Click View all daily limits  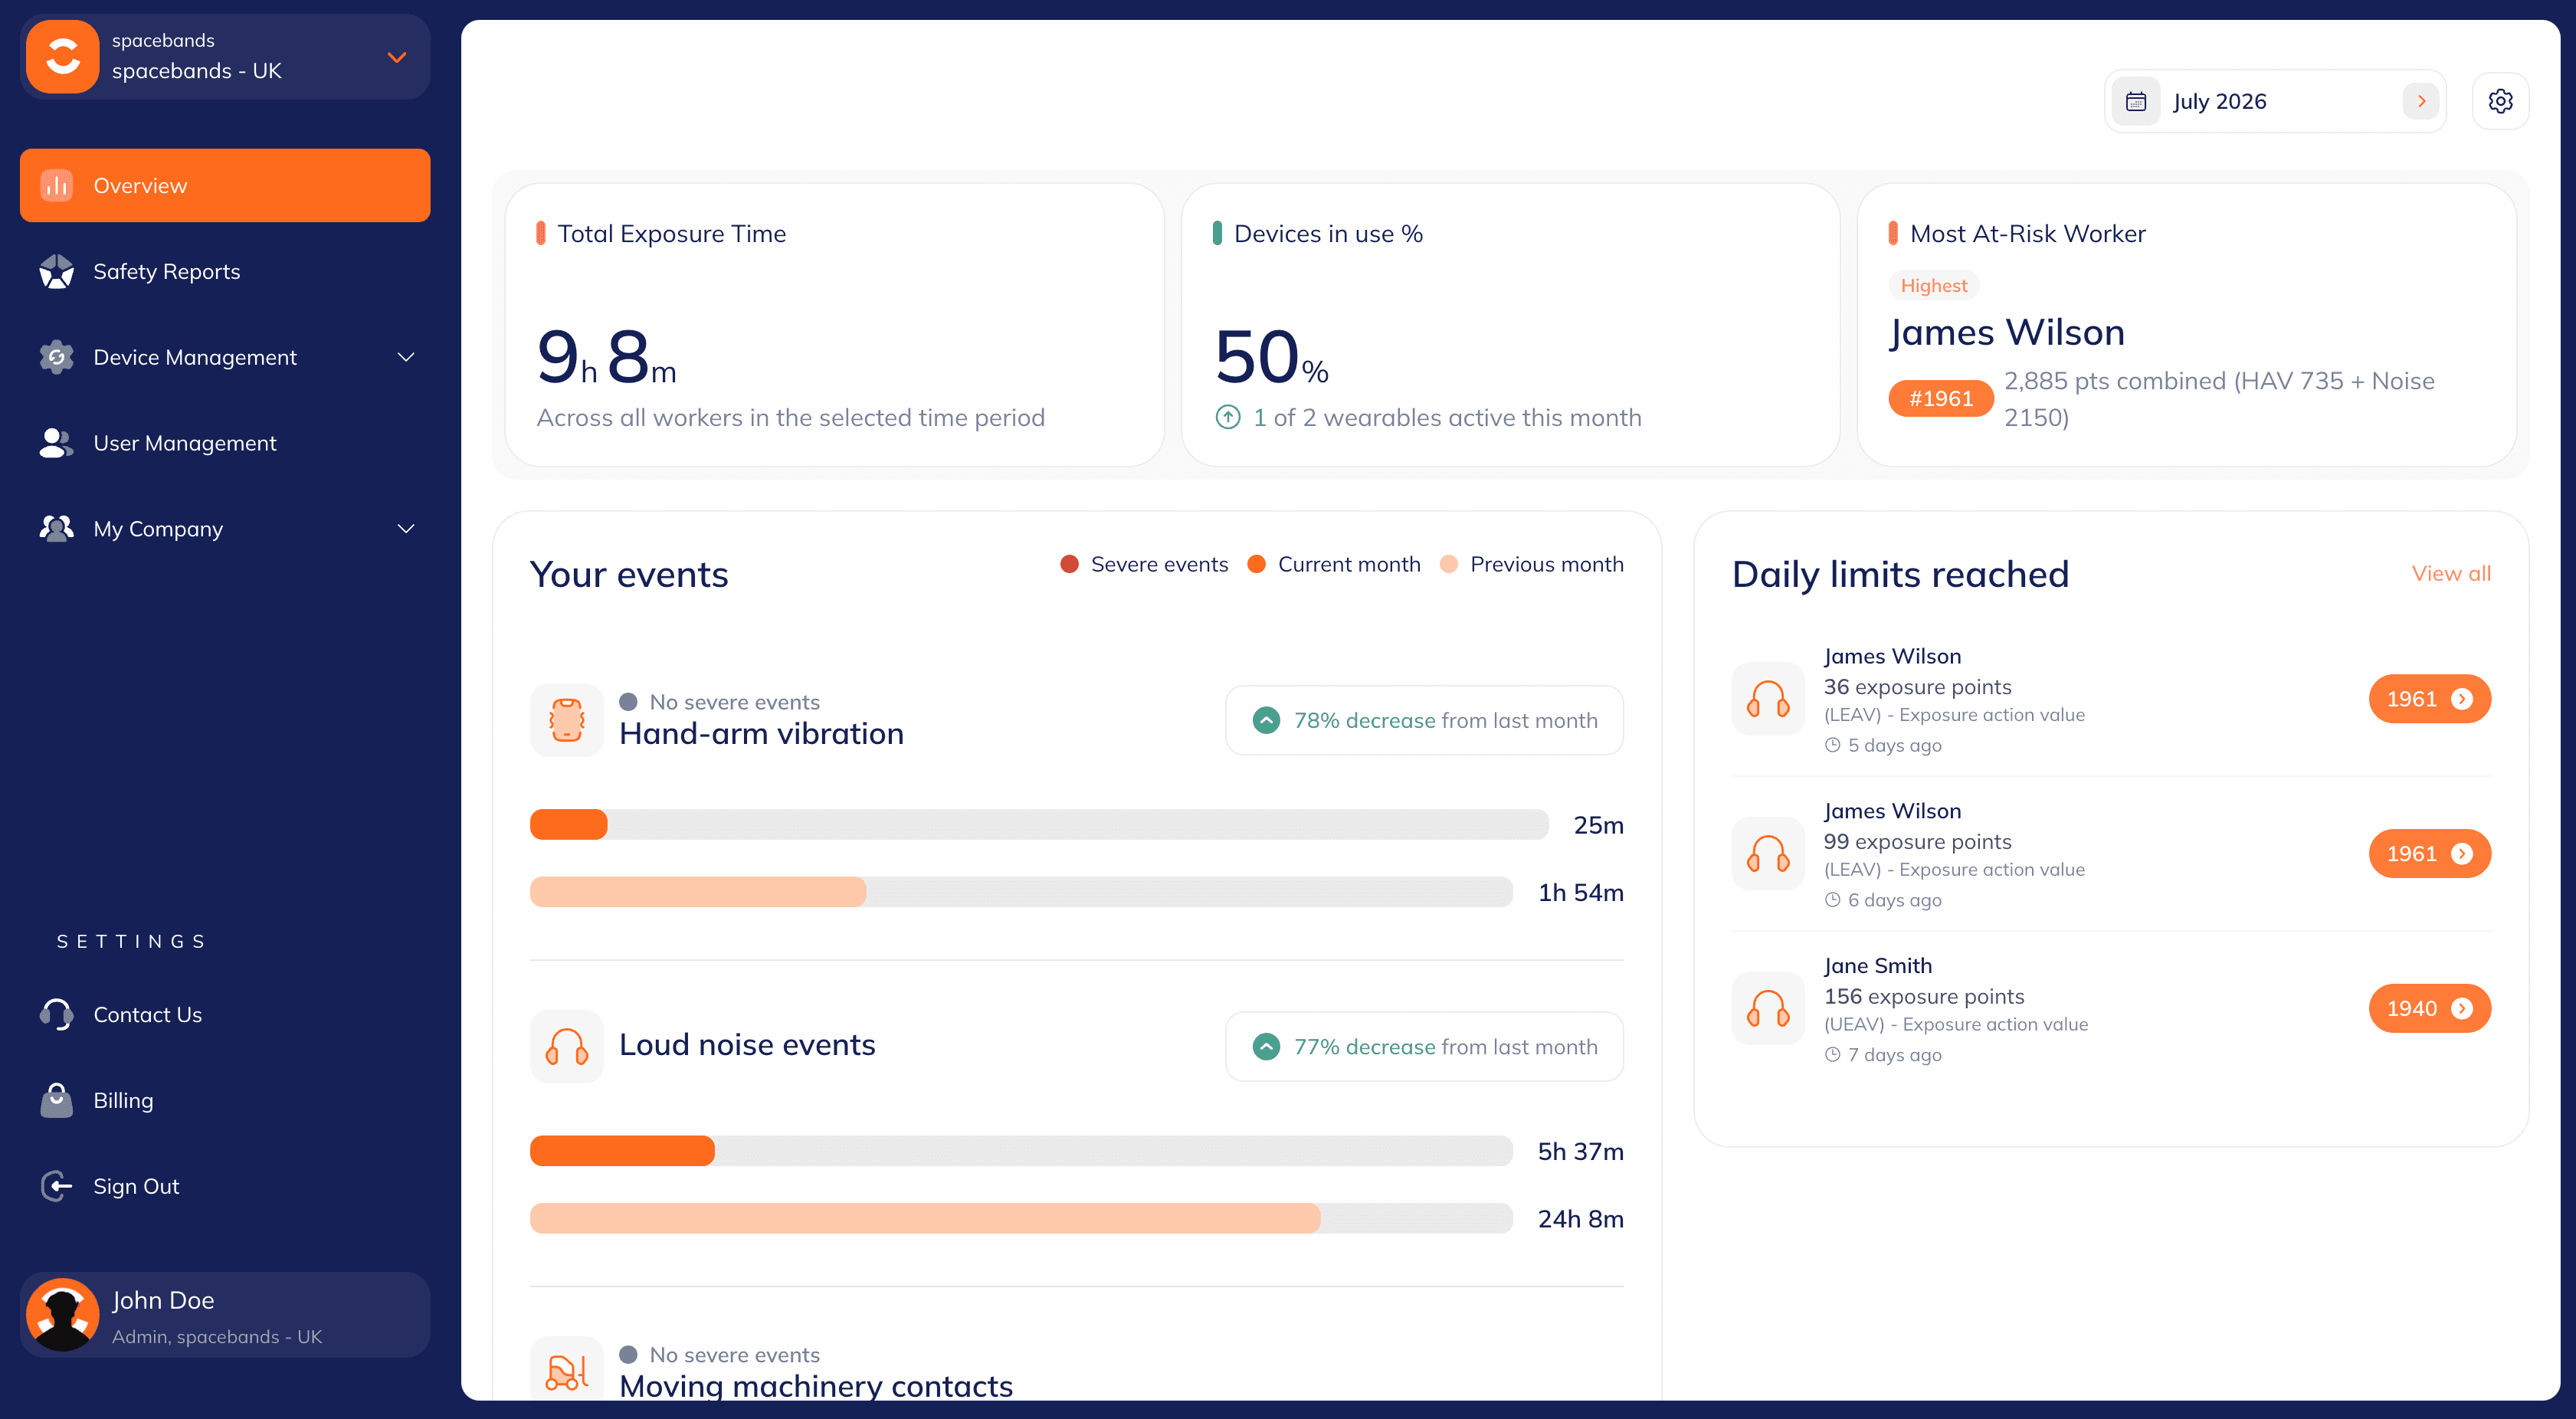click(2451, 573)
